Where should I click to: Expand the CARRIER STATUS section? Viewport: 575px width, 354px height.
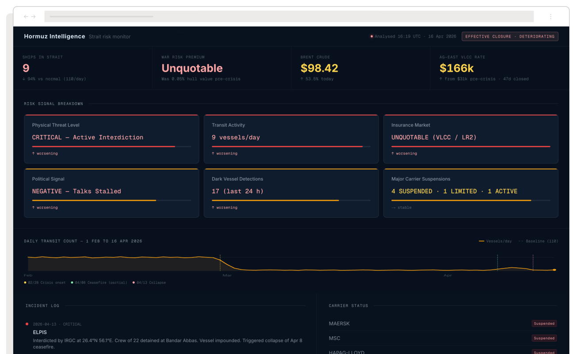click(348, 305)
